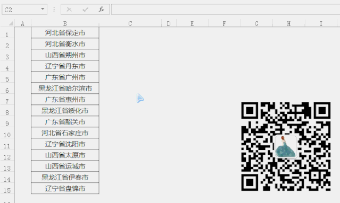Click the QR code image
The width and height of the screenshot is (340, 203).
pyautogui.click(x=286, y=146)
